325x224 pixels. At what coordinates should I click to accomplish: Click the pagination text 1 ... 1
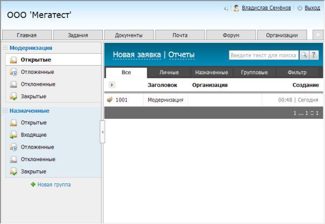[x=306, y=113]
